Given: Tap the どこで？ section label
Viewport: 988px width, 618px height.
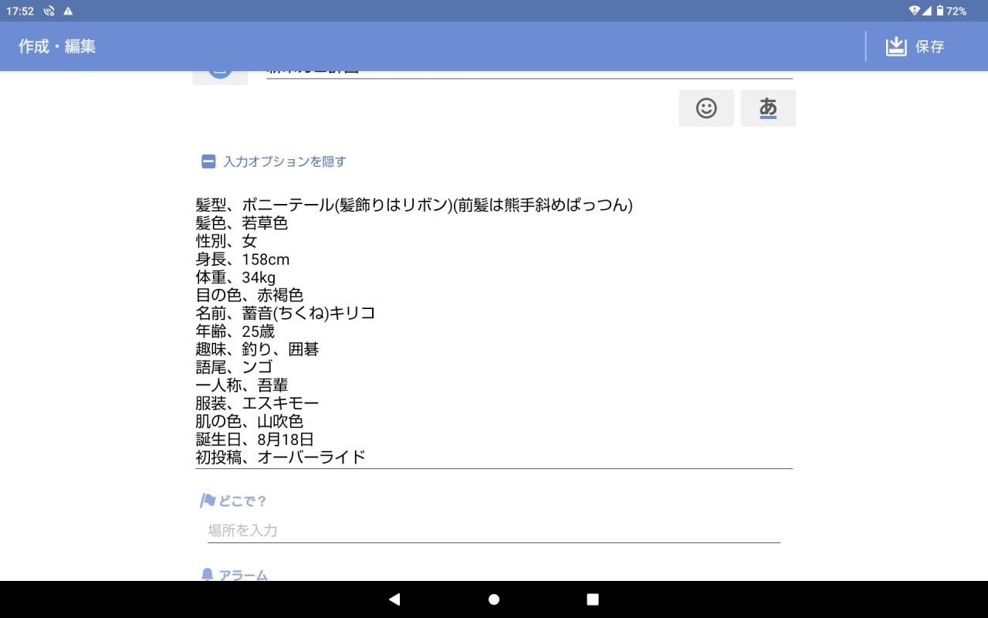Looking at the screenshot, I should click(x=242, y=501).
